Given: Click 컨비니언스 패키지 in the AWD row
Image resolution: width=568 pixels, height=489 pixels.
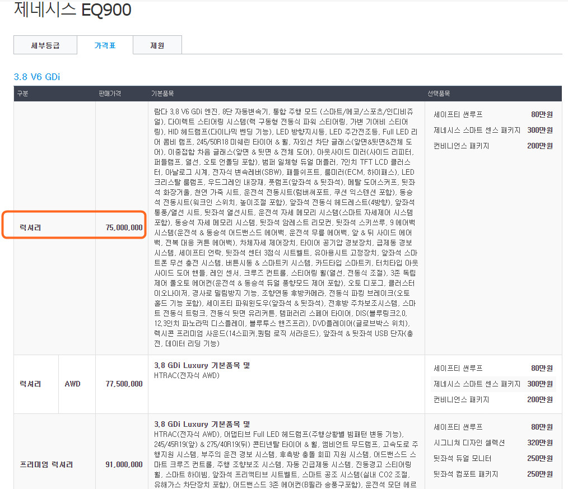Looking at the screenshot, I should (x=461, y=400).
